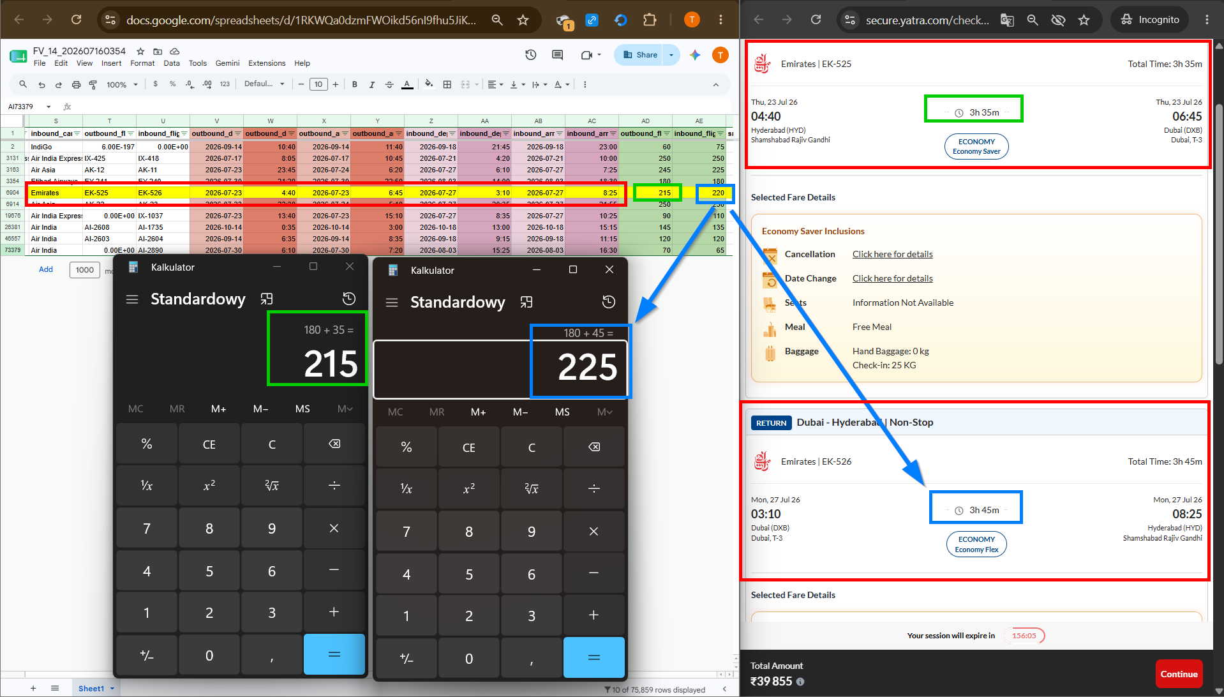Toggle strikethrough formatting in Sheets
Viewport: 1224px width, 697px height.
click(389, 84)
